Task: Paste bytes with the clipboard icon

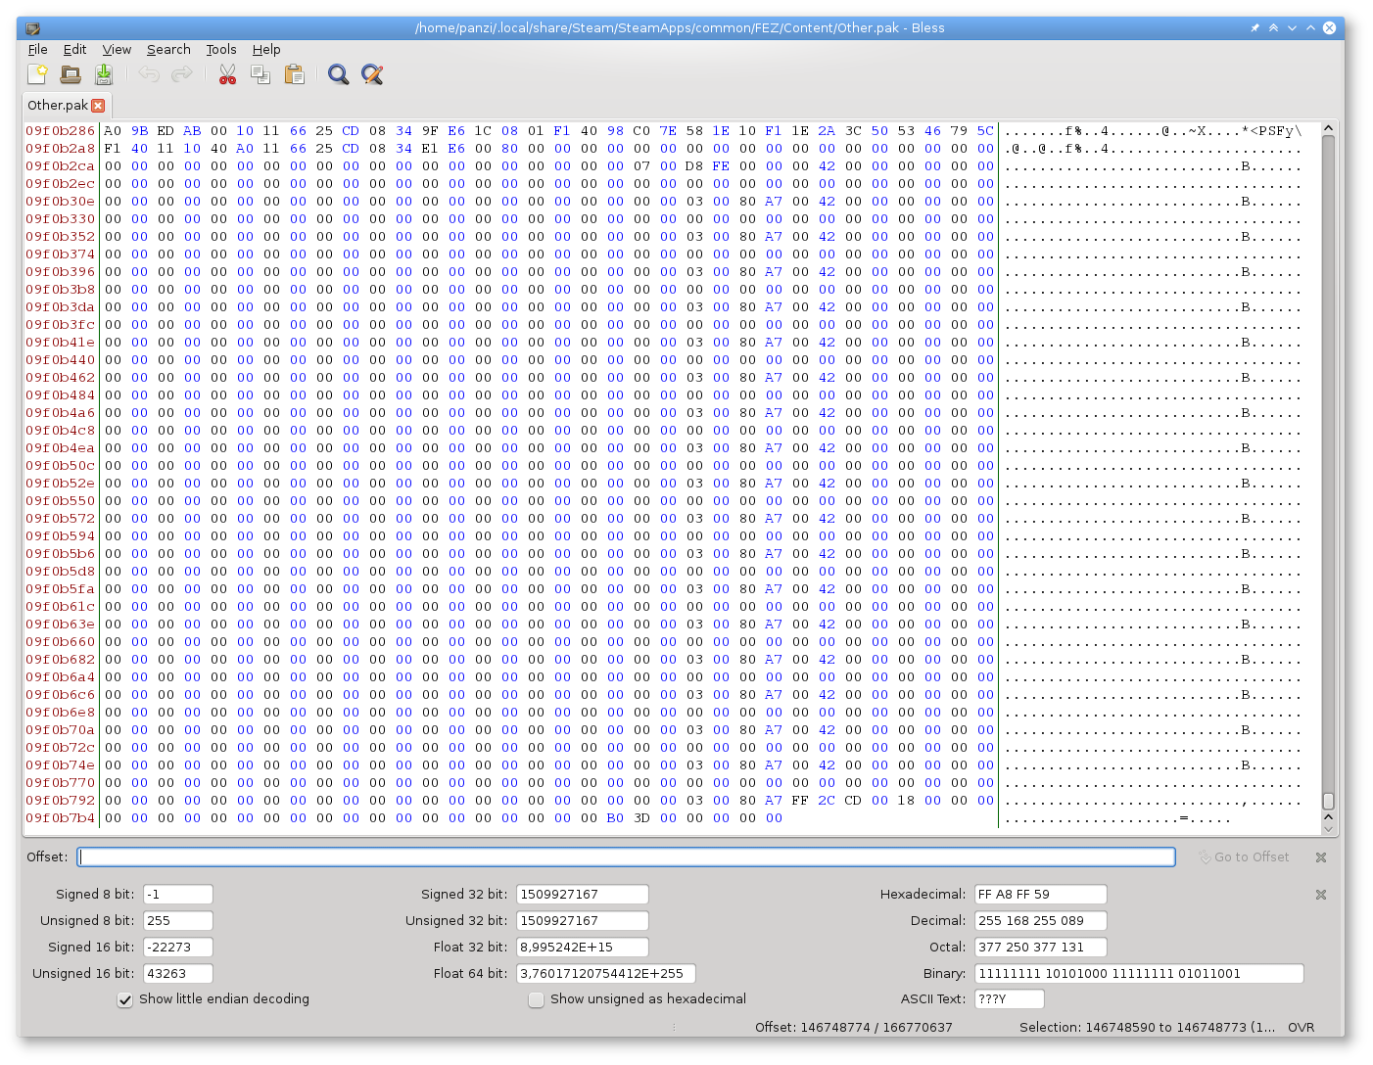Action: point(295,73)
